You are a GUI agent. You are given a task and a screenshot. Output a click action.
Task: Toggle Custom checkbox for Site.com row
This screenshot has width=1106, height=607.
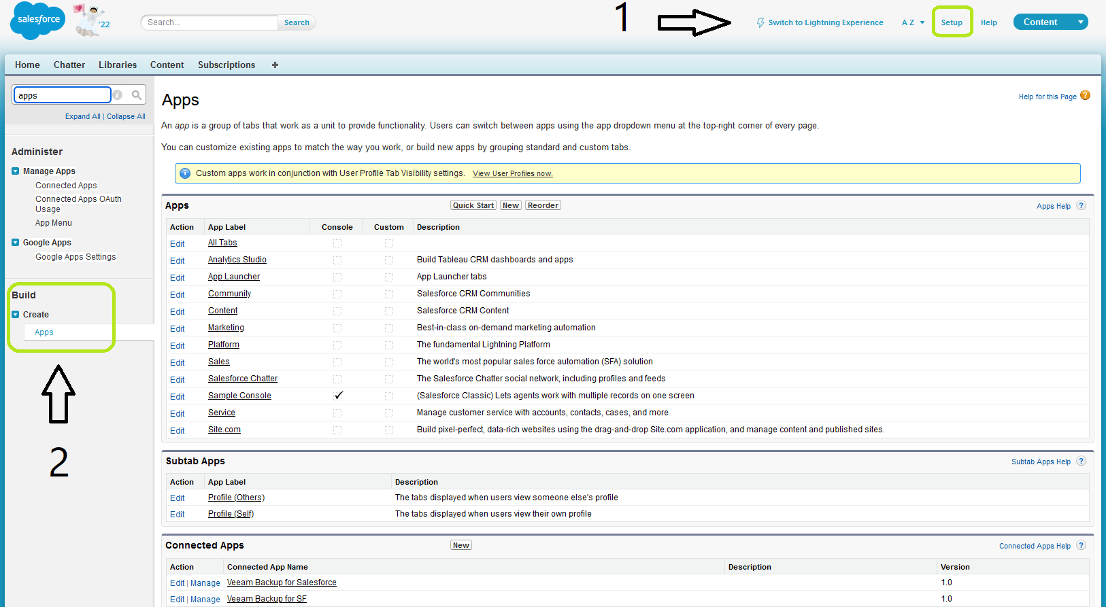tap(389, 430)
